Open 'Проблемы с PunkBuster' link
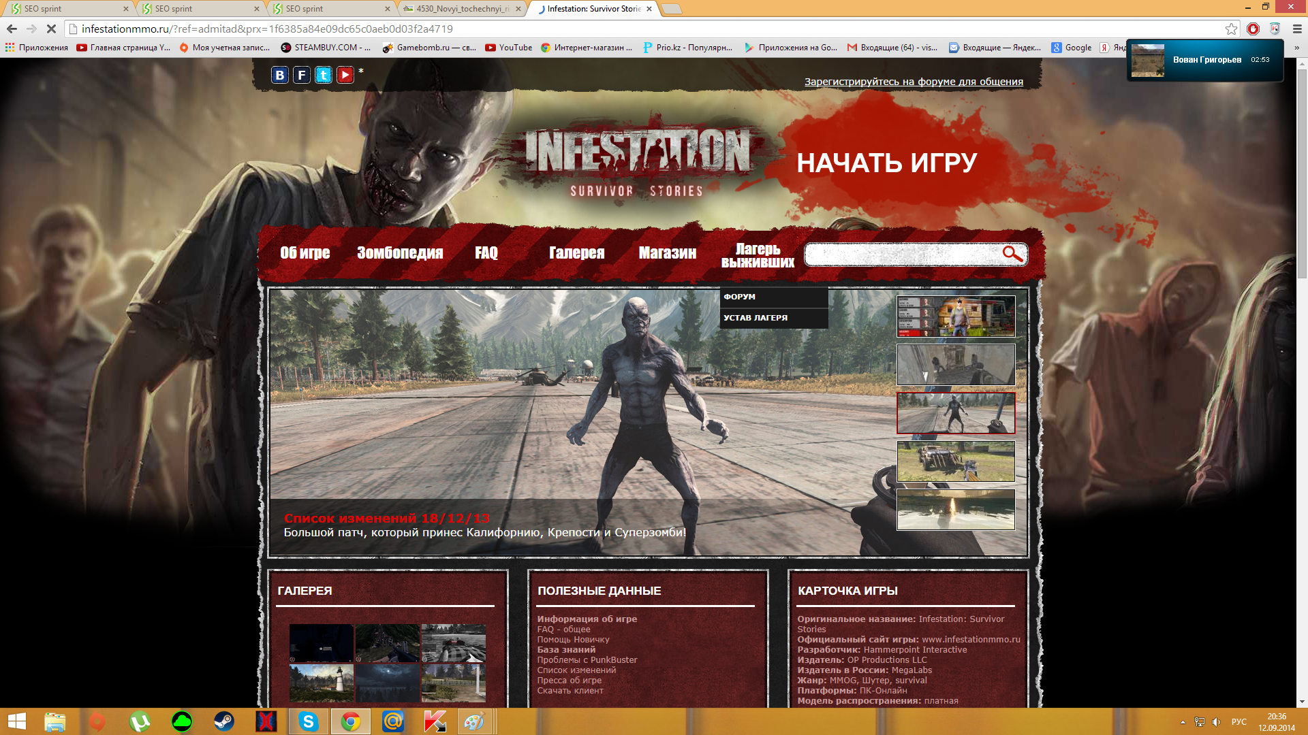Screen dimensions: 1308x735 pos(587,660)
